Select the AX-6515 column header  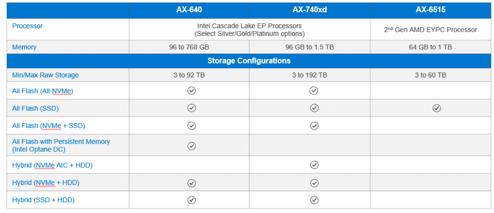point(430,10)
